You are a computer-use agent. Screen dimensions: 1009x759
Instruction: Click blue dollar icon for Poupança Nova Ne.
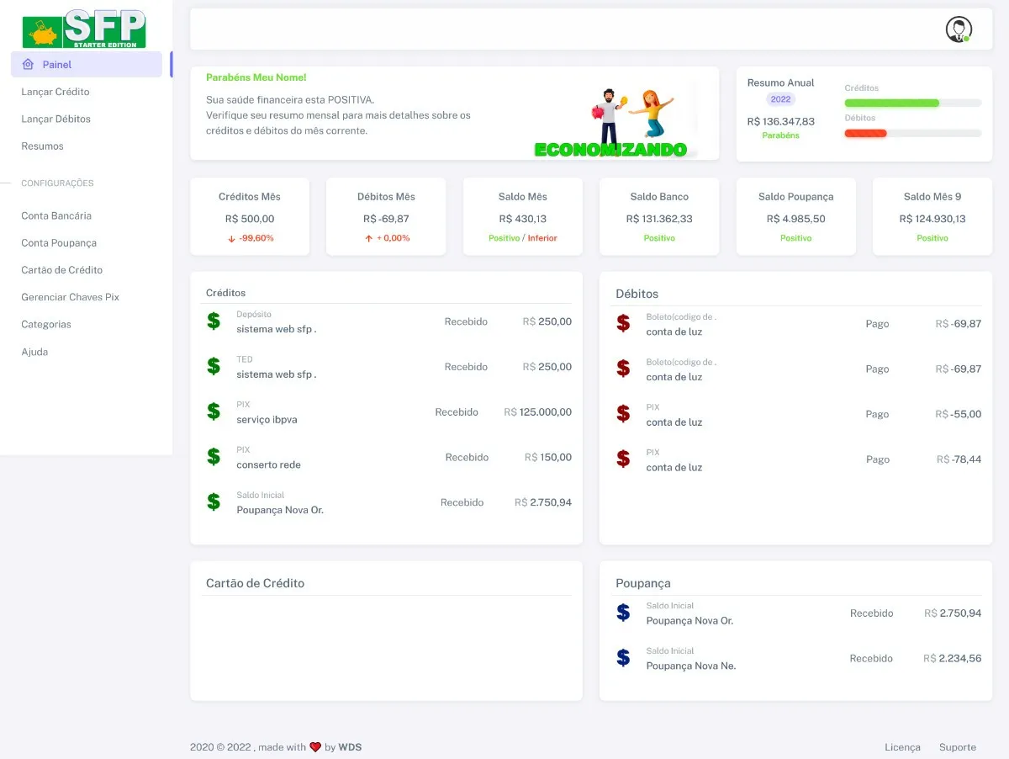click(x=623, y=658)
